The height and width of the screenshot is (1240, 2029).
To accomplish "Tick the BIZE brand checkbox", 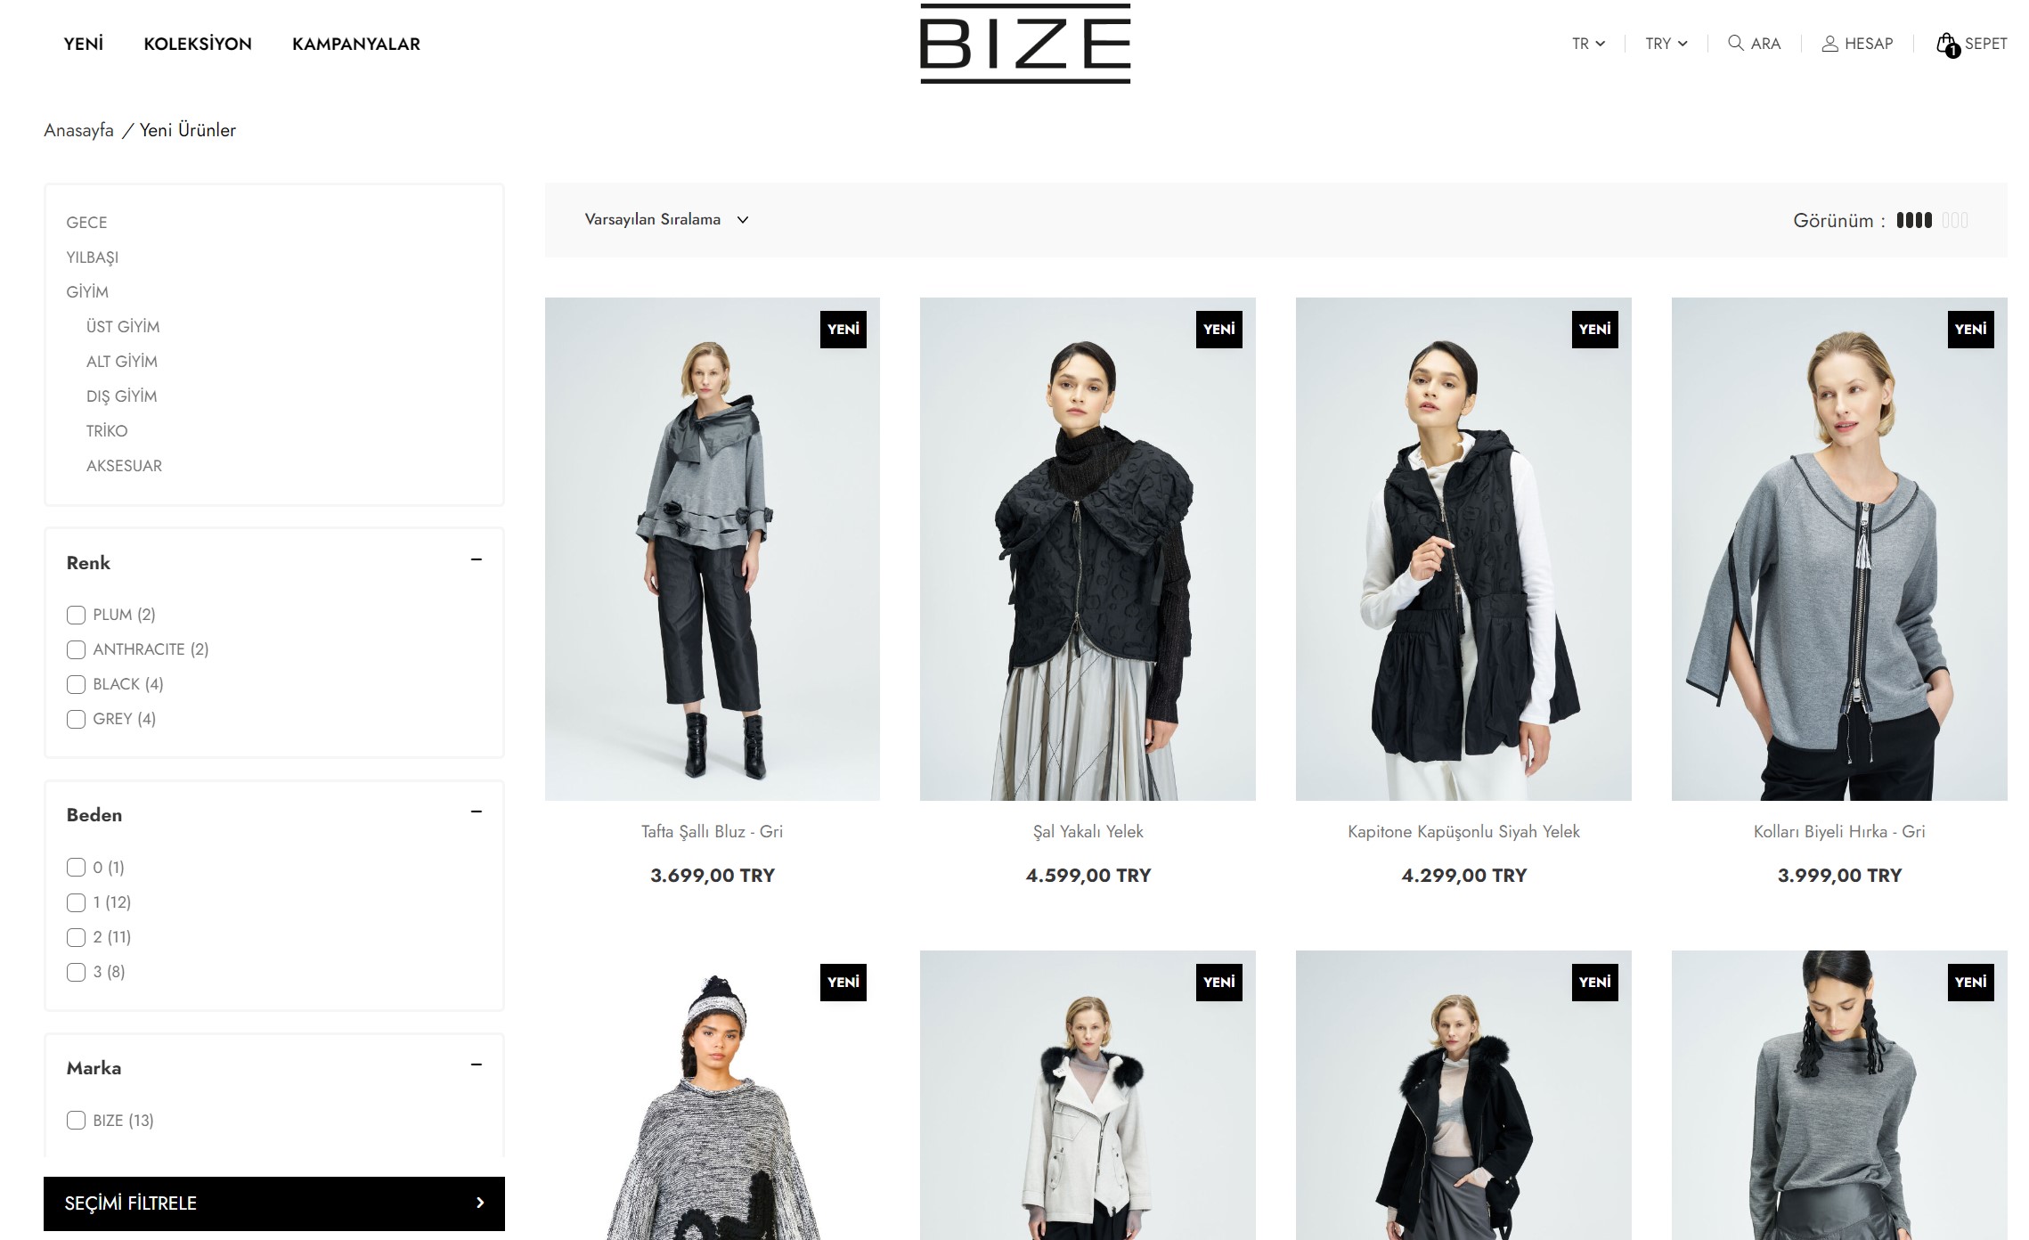I will coord(76,1121).
